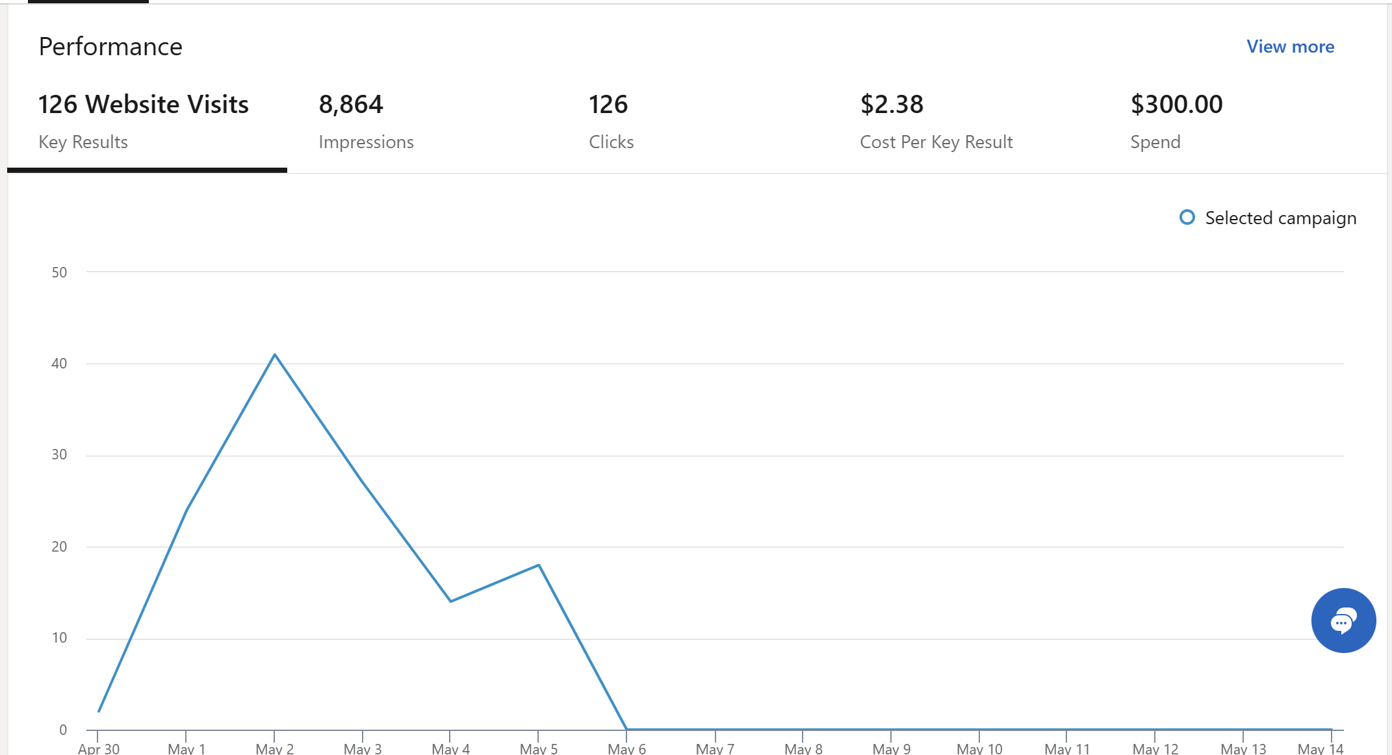Viewport: 1392px width, 755px height.
Task: Open the chat support bubble
Action: (x=1343, y=621)
